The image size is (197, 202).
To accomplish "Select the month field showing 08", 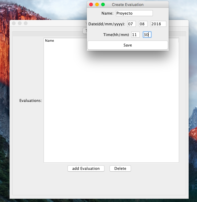I will [x=143, y=24].
